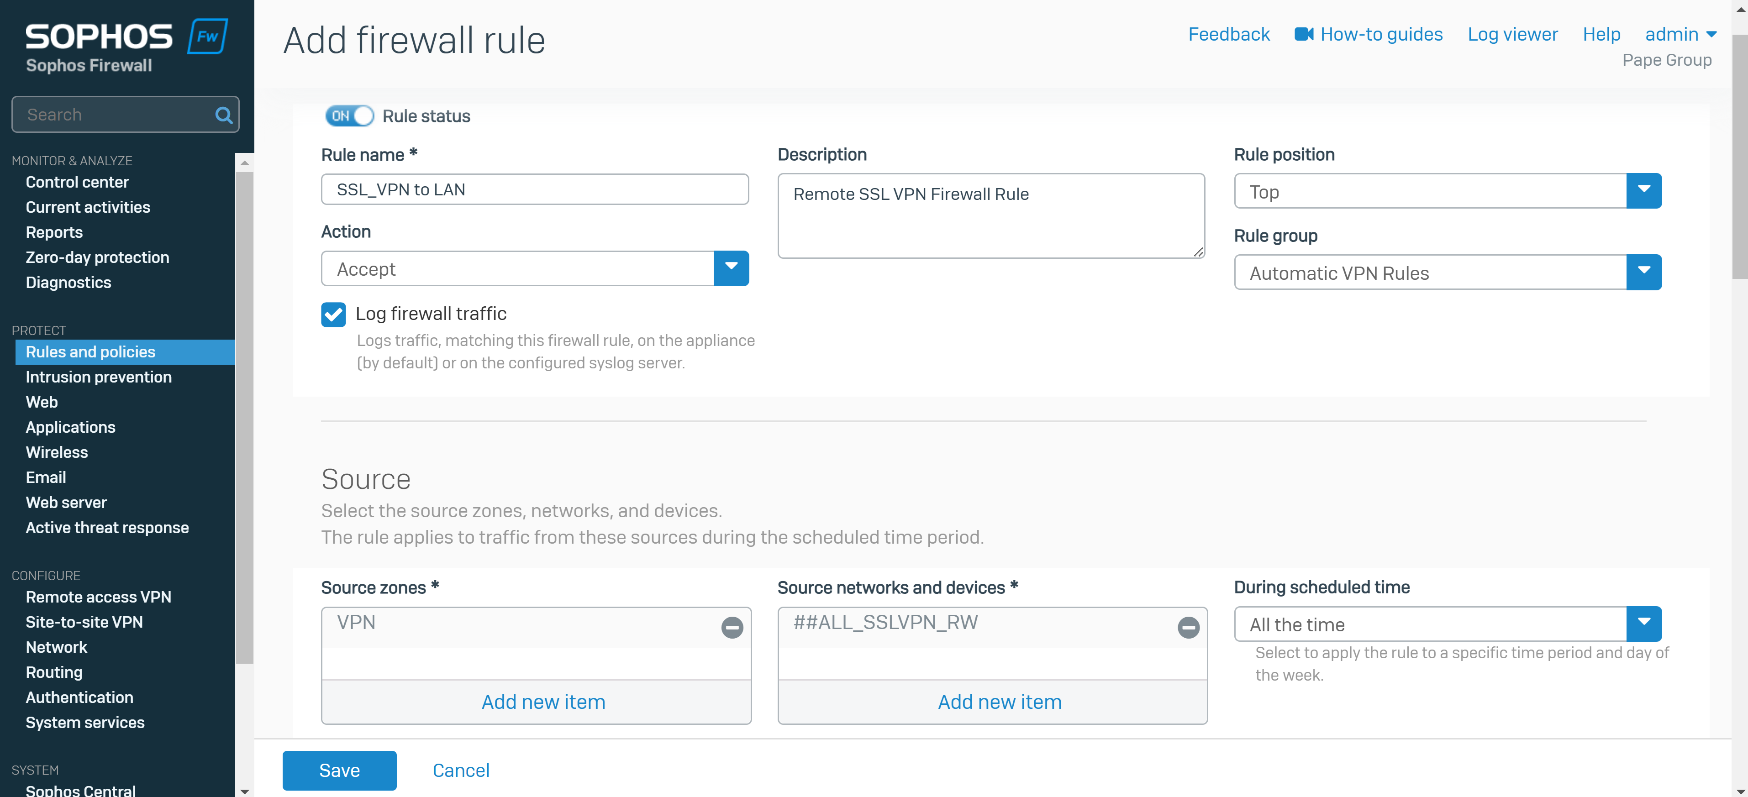Open Reports section
Viewport: 1748px width, 797px height.
[53, 232]
